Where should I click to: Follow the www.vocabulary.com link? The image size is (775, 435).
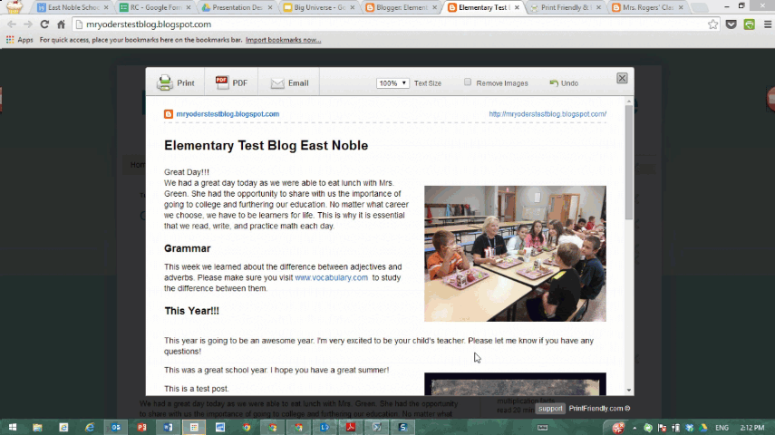click(x=331, y=278)
